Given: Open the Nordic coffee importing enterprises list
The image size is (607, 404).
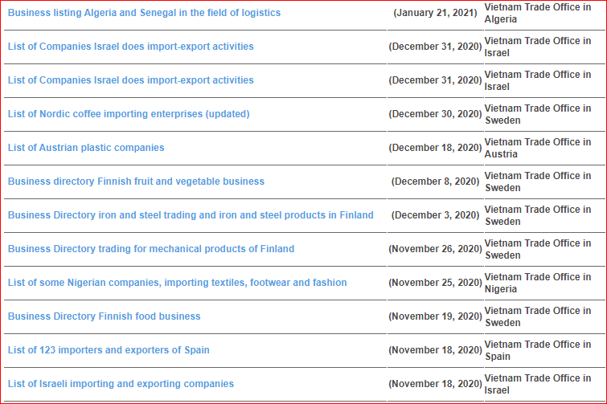Looking at the screenshot, I should click(x=129, y=114).
